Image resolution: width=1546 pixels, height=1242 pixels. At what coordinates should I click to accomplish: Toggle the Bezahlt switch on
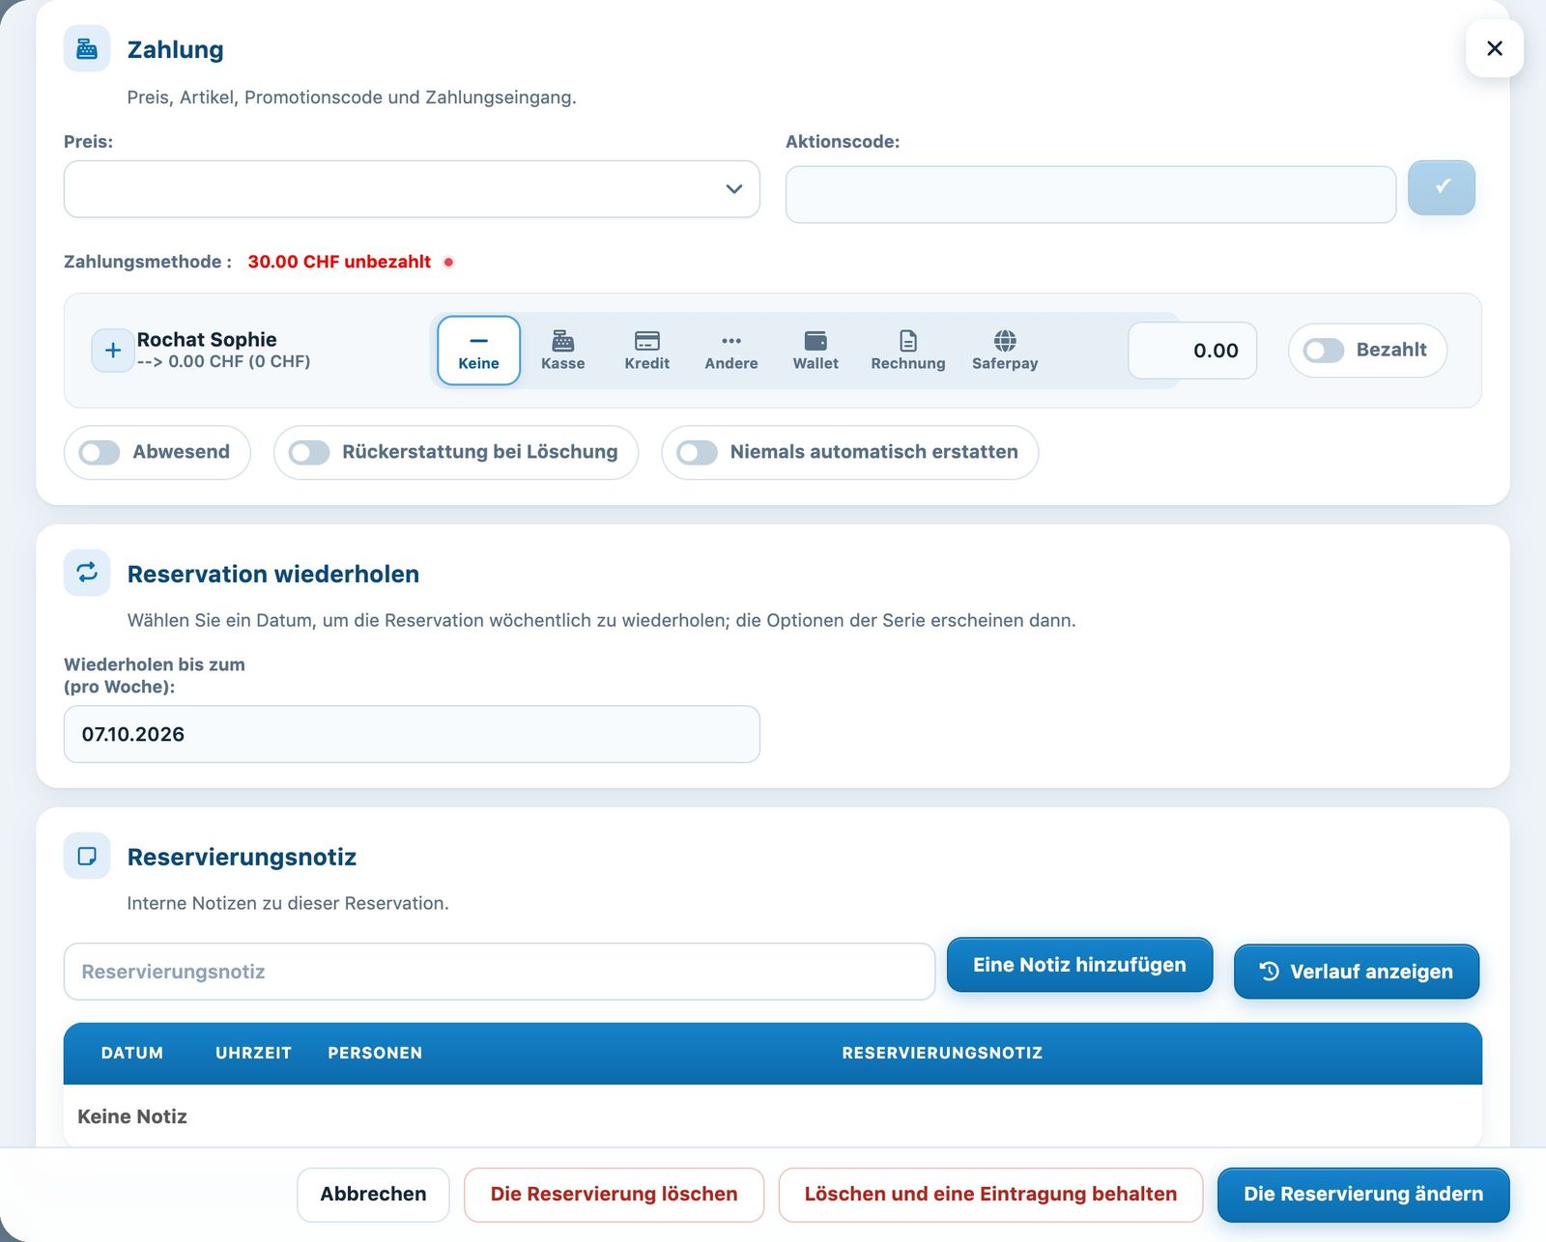[1324, 350]
